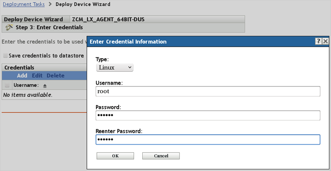Click the Step 3 wizard icon
This screenshot has width=331, height=171.
10,27
